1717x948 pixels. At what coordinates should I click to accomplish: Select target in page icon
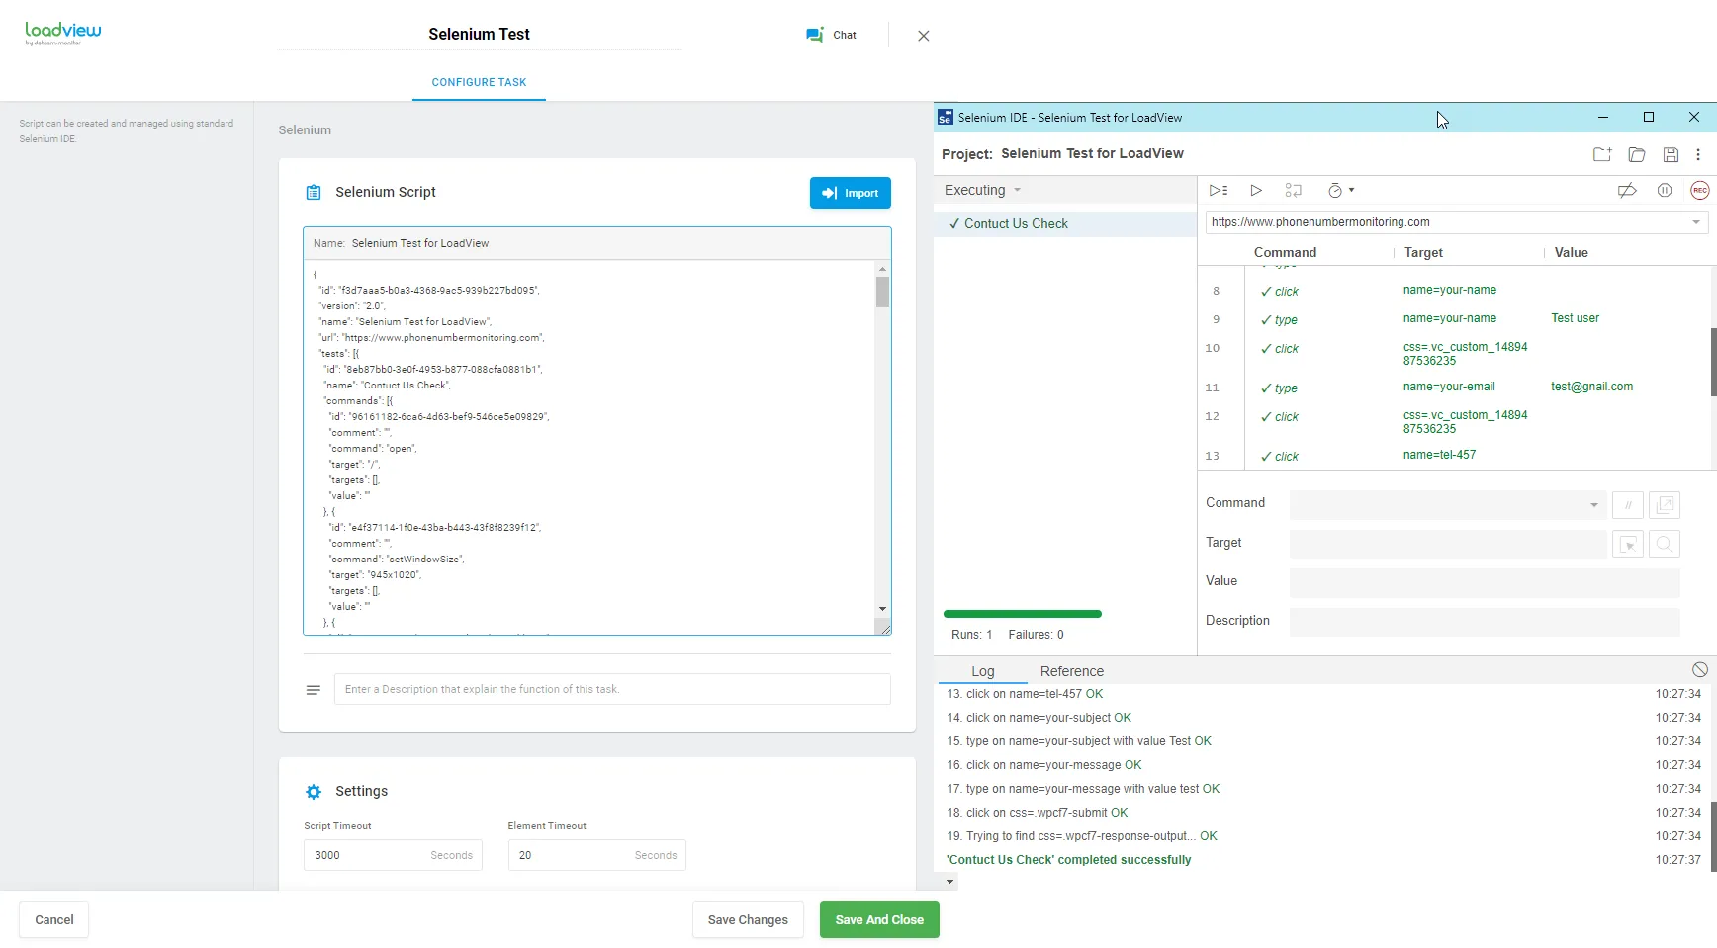click(1628, 544)
